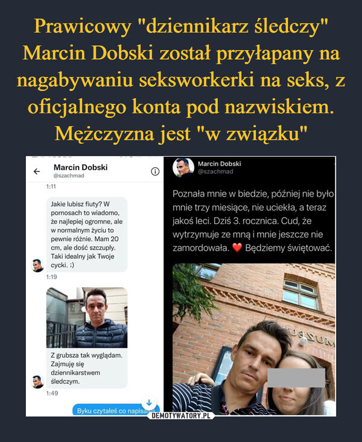This screenshot has width=362, height=442.
Task: Click the Demotywatory.pl logo watermark
Action: tap(180, 416)
